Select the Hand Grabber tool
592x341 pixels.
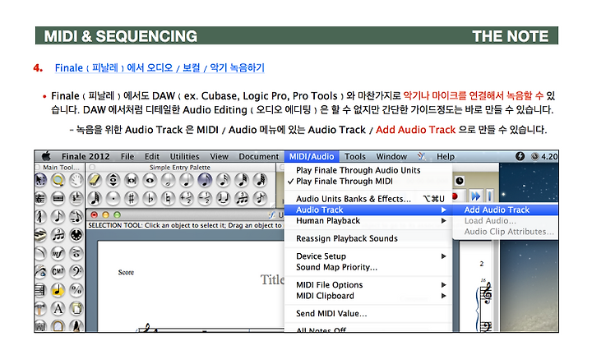pos(76,180)
